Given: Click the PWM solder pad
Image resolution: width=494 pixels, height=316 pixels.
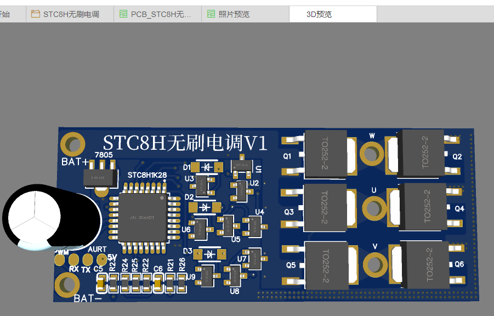Looking at the screenshot, I should click(60, 259).
